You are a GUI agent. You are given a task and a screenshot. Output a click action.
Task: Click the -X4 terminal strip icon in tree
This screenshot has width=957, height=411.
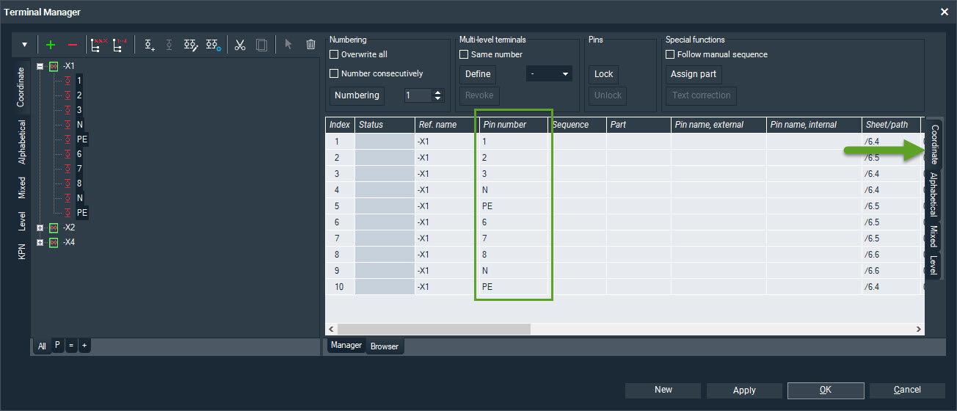pyautogui.click(x=54, y=242)
